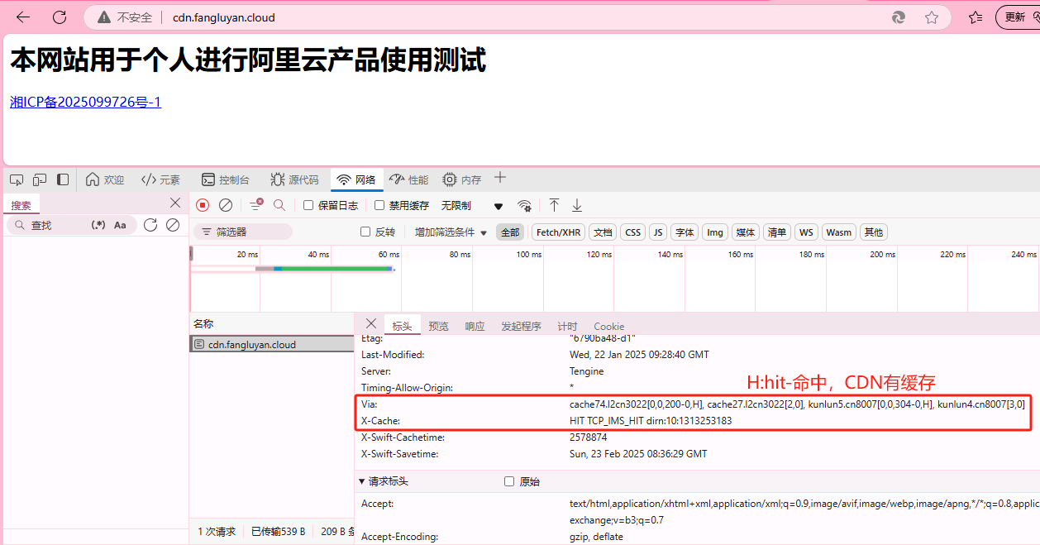Toggle the DevTools sidebar dock icon
Screen dimensions: 1040x545
tap(63, 179)
